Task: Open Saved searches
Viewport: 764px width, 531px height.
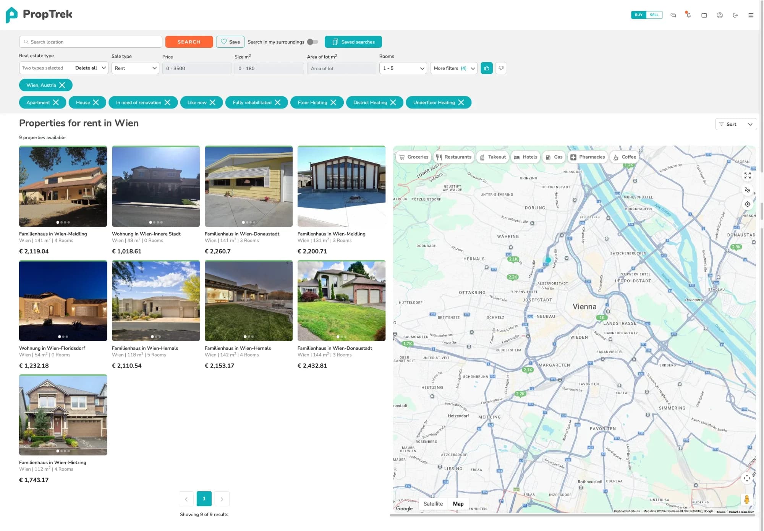Action: tap(353, 42)
